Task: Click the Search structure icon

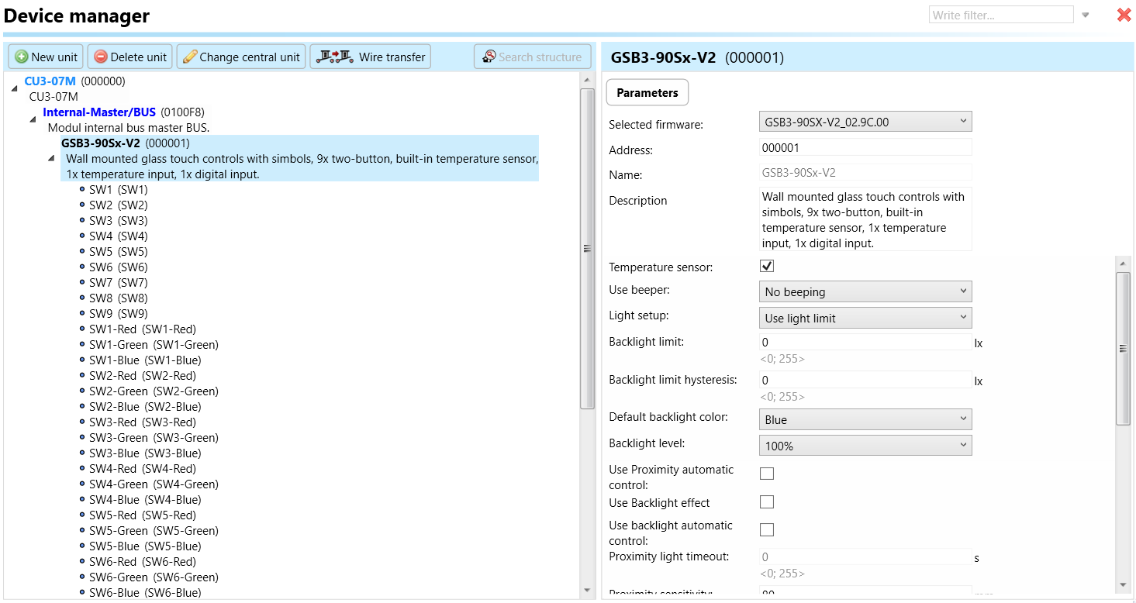Action: coord(489,57)
